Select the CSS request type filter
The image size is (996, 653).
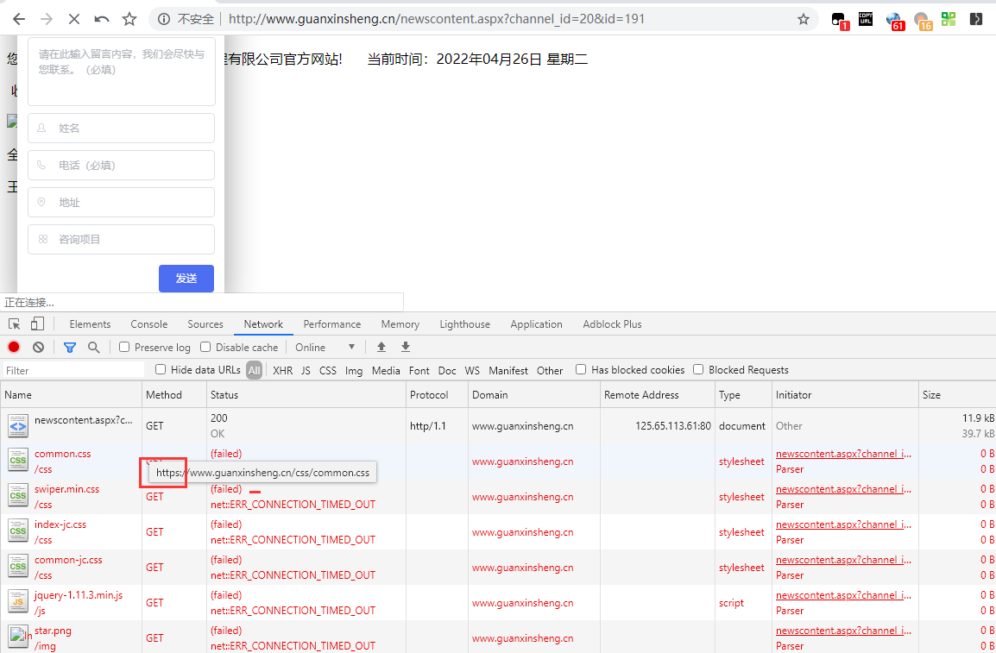[x=327, y=369]
